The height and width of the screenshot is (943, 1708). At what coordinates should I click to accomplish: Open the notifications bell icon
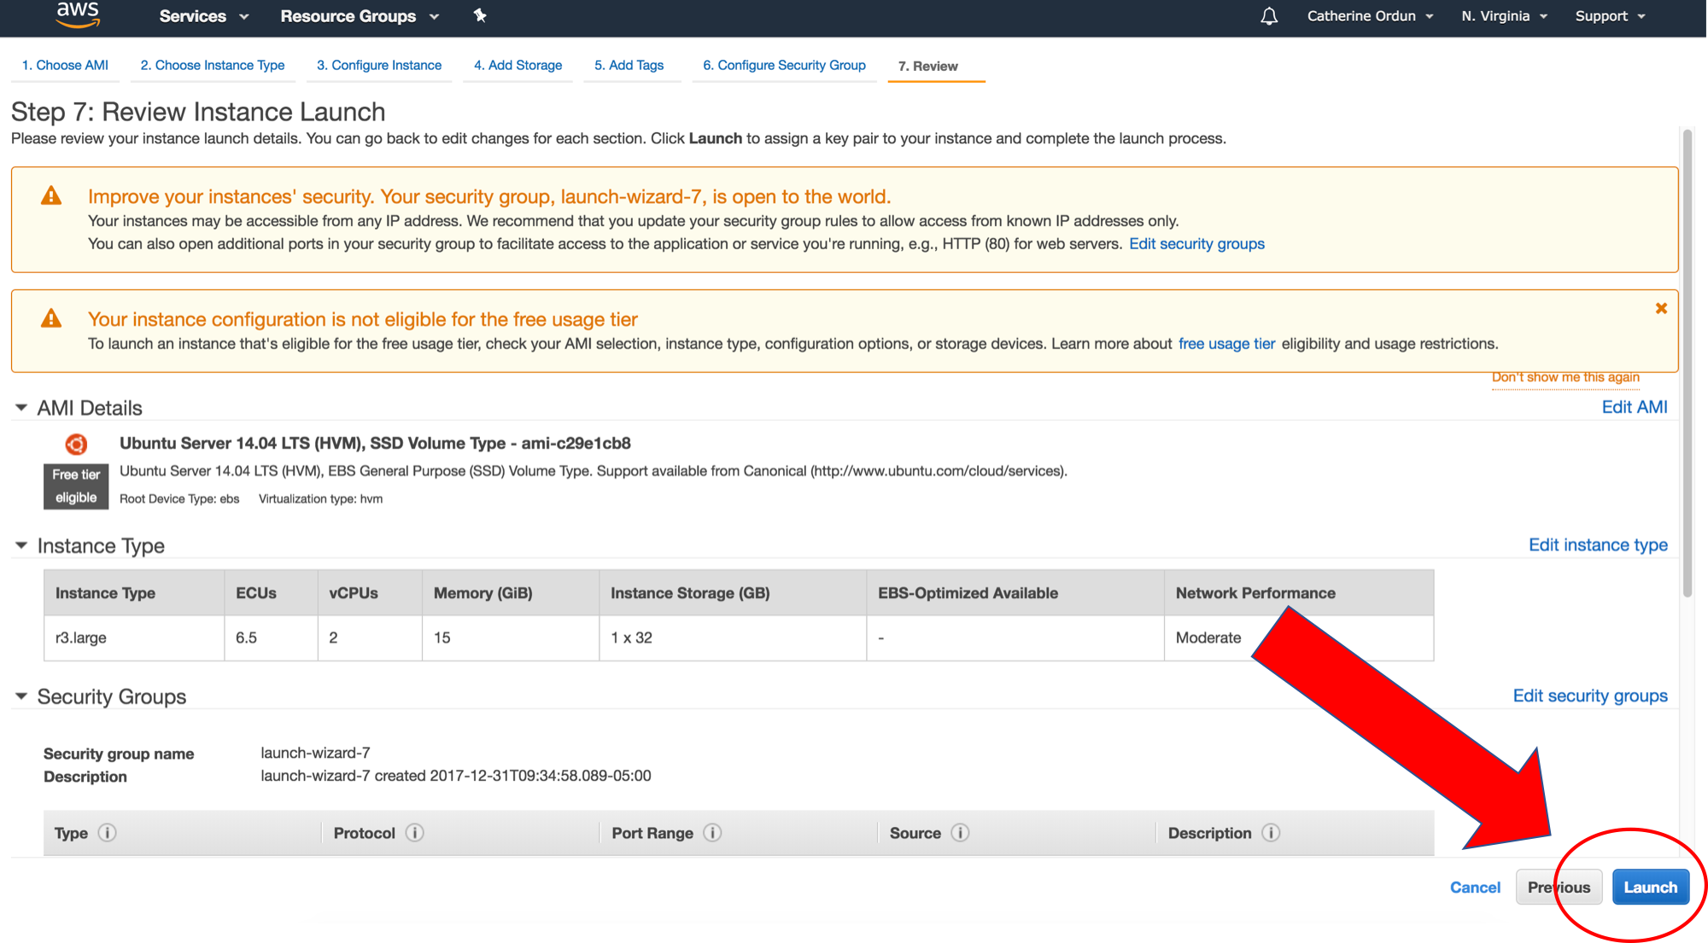pyautogui.click(x=1269, y=16)
